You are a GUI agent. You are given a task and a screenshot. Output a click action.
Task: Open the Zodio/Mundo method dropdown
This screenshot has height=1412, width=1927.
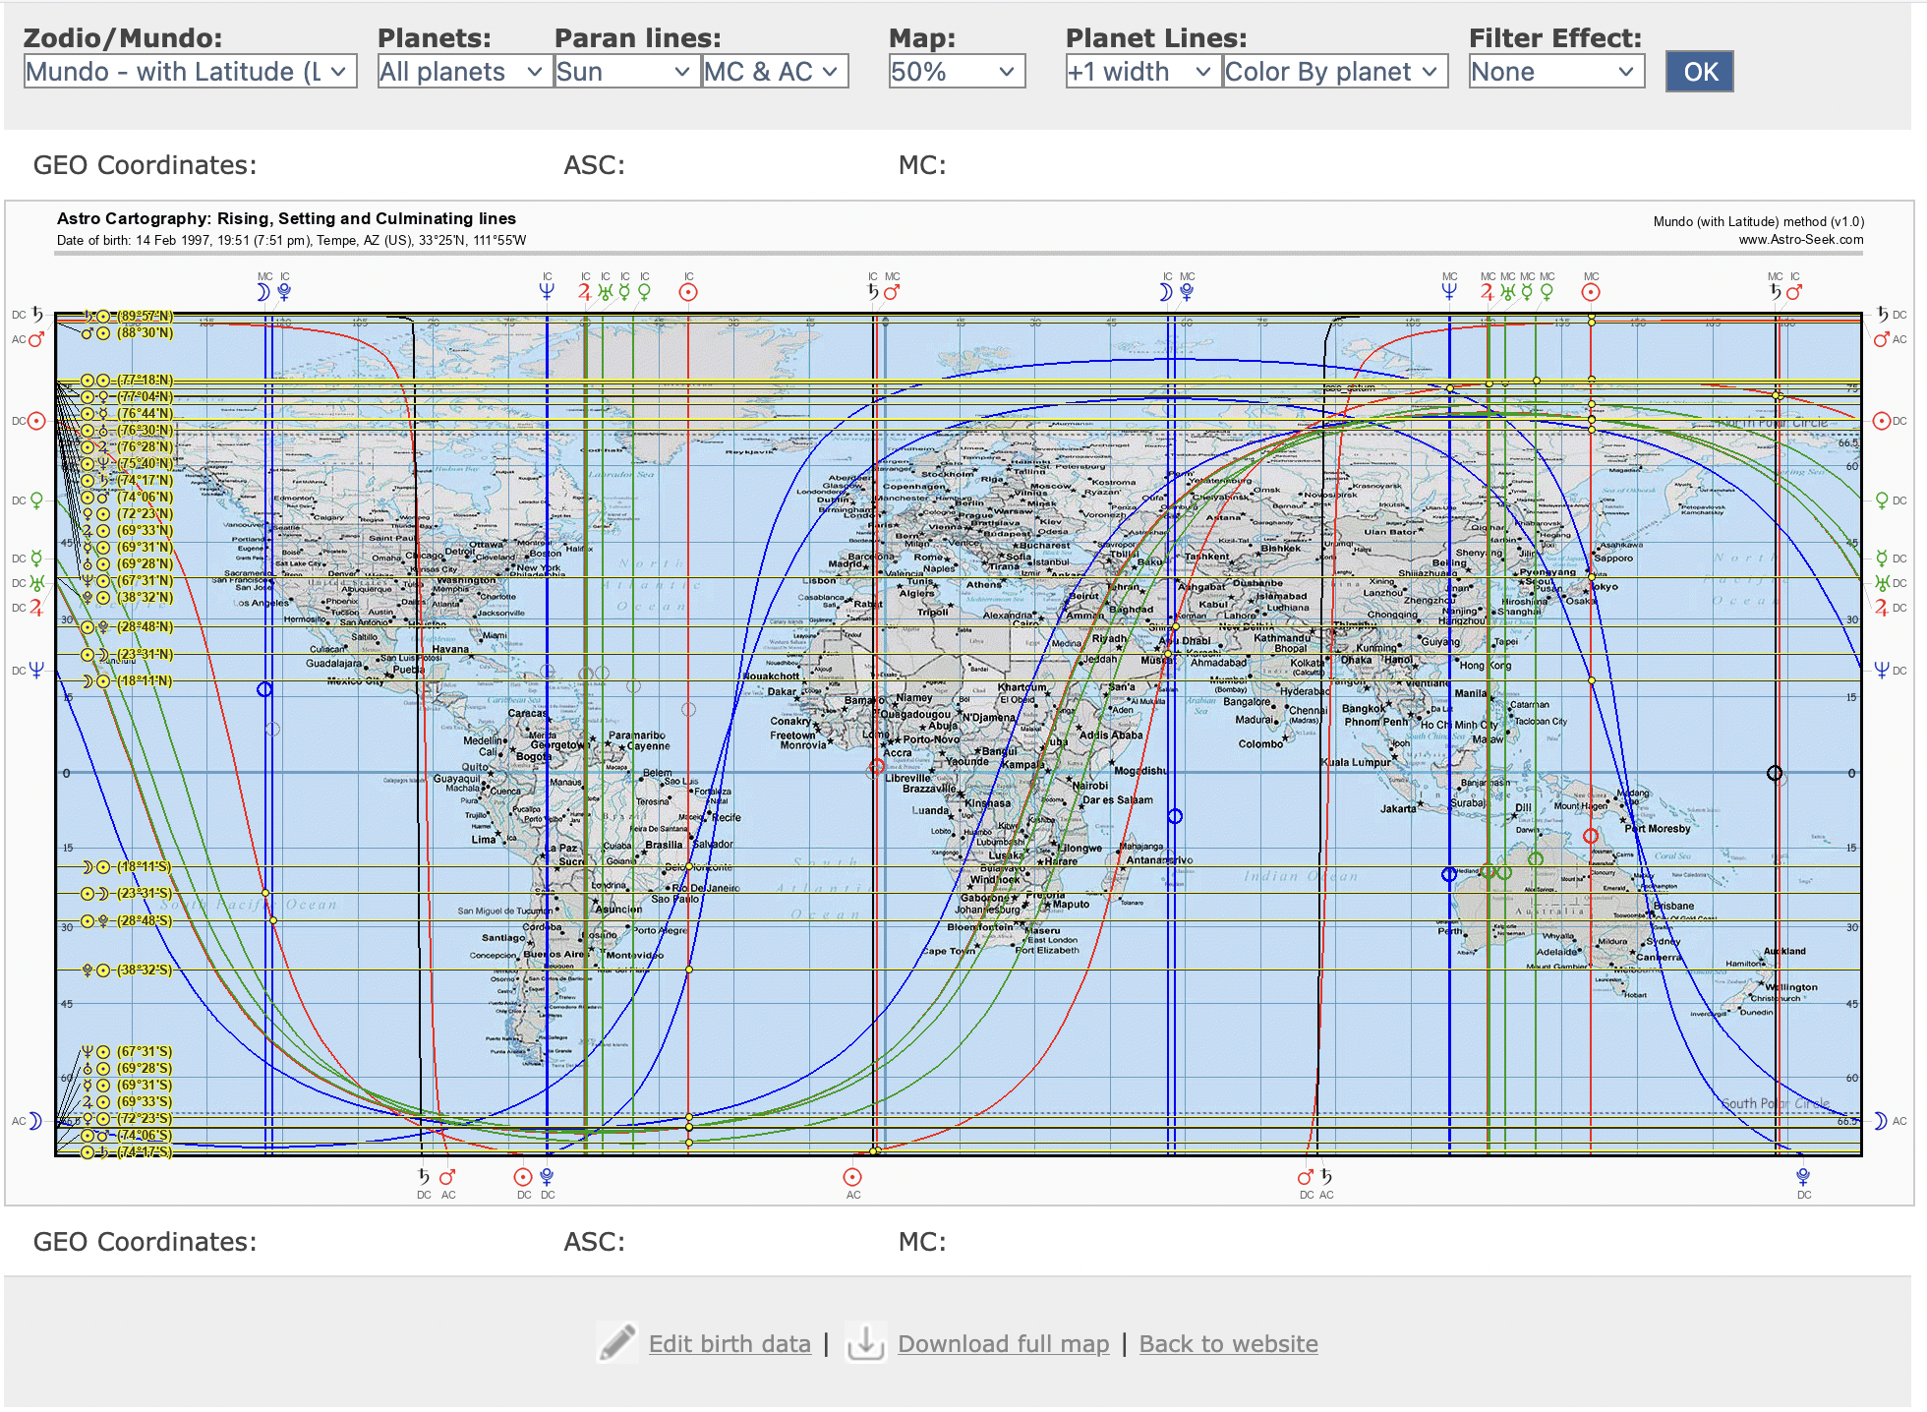[x=190, y=72]
